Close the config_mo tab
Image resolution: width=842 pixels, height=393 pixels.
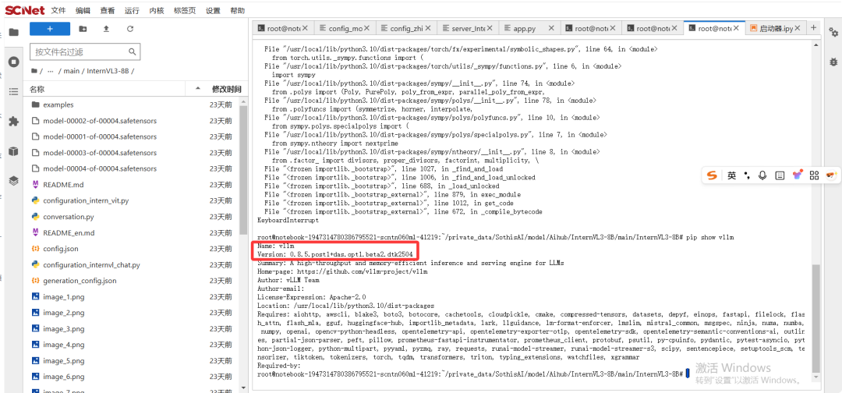[366, 28]
